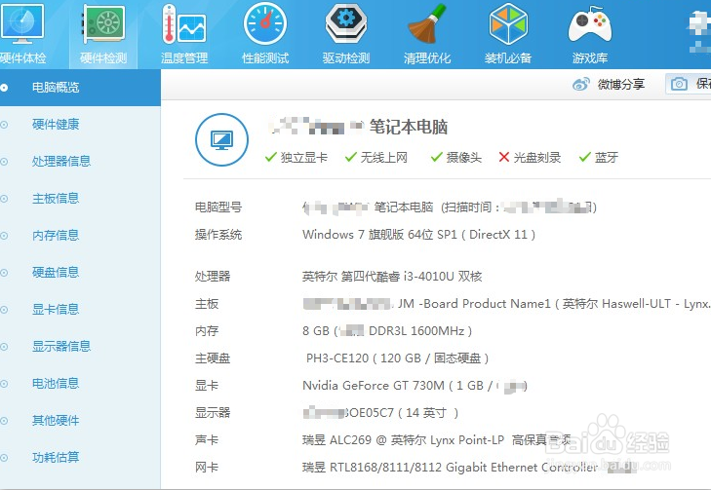Viewport: 711px width, 490px height.
Task: Click the Windows 7 旗舰版 operating system value
Action: coord(418,235)
